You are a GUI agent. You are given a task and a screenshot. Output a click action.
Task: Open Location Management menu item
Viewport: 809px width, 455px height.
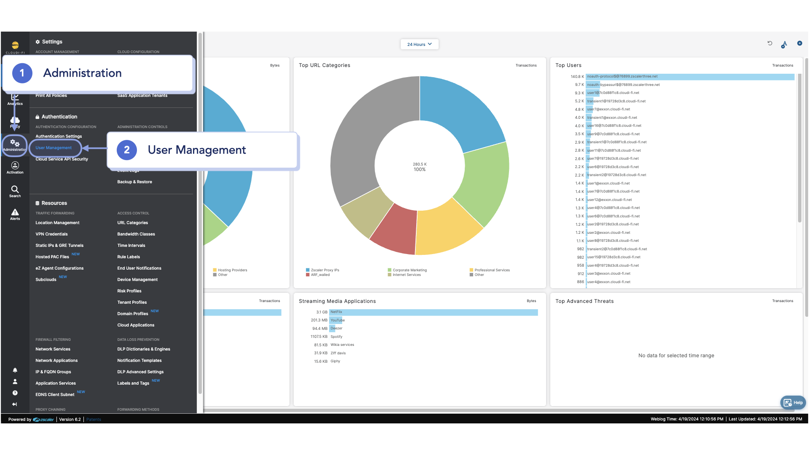tap(57, 223)
